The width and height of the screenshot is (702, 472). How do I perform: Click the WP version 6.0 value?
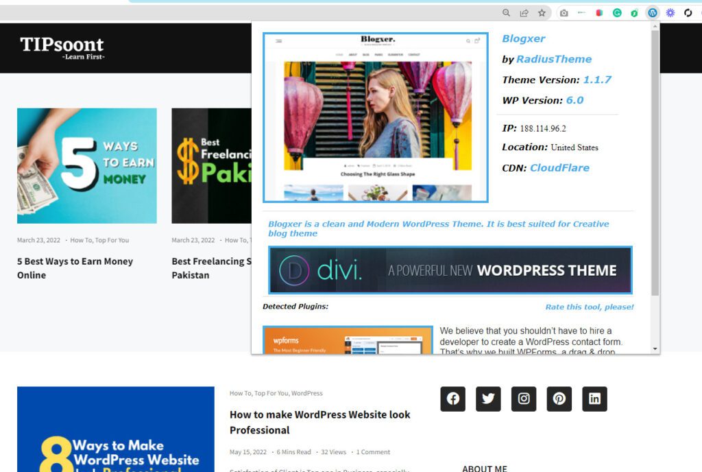point(575,100)
